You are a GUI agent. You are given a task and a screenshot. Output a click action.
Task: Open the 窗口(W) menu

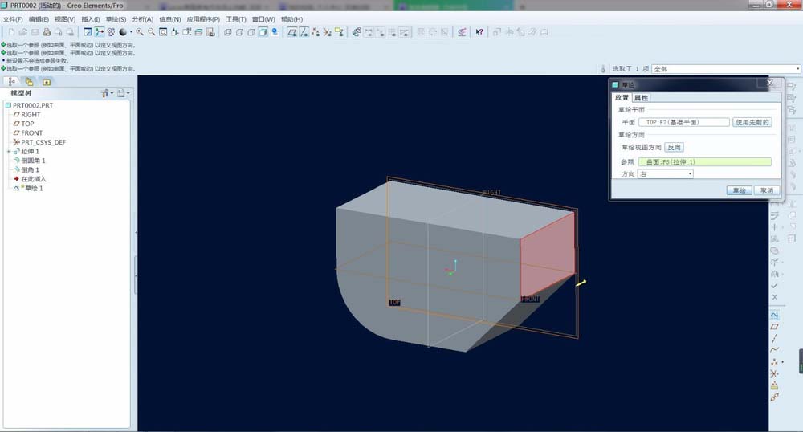[x=263, y=19]
